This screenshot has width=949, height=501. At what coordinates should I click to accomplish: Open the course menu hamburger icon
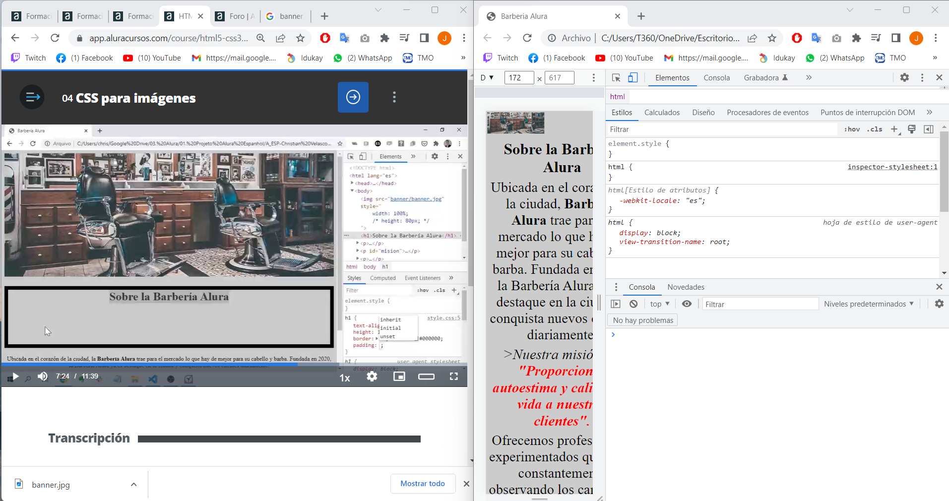tap(32, 97)
